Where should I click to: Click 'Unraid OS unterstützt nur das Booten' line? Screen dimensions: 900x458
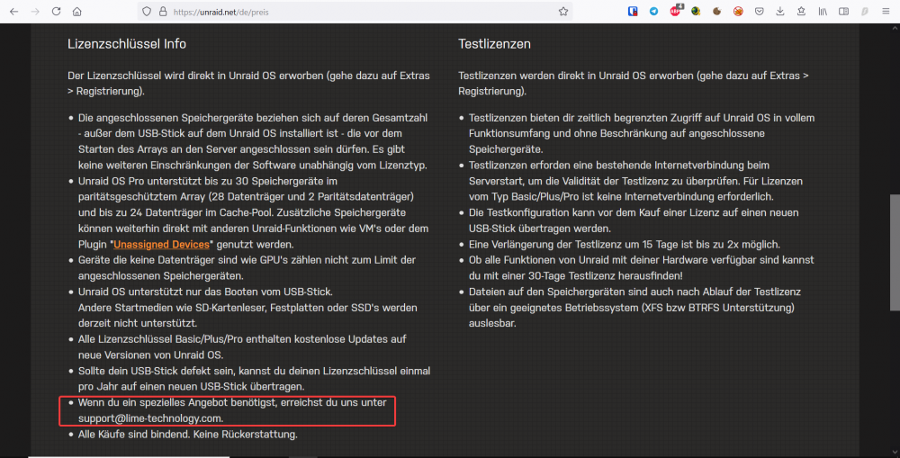[x=205, y=292]
